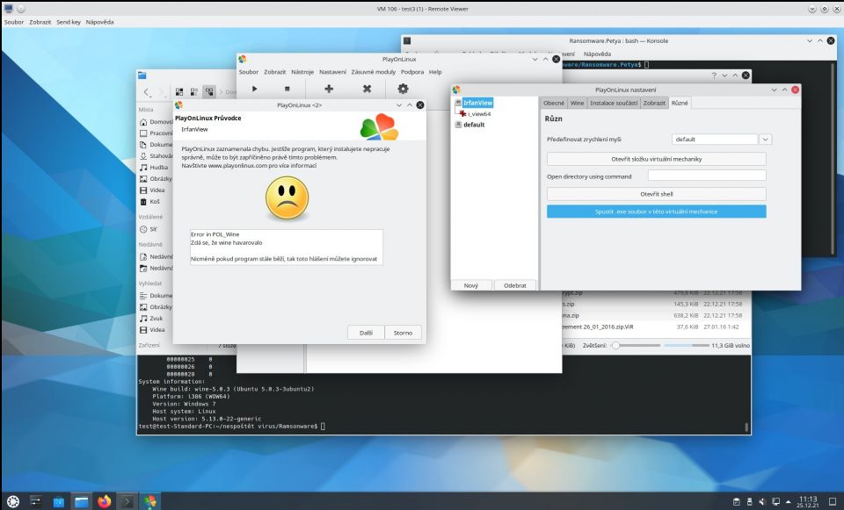Select the IrfanView virtual drive

click(x=477, y=103)
